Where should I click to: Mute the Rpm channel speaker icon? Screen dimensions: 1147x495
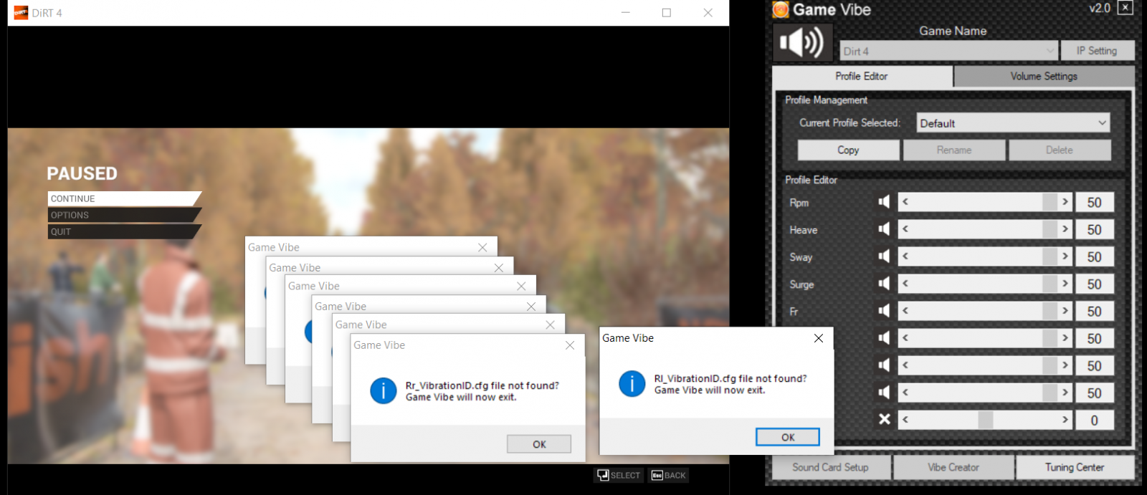click(885, 202)
